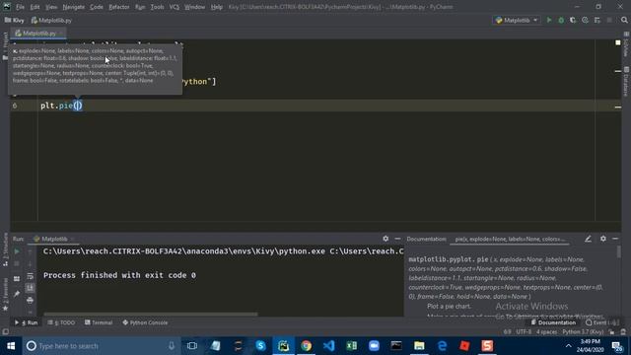Image resolution: width=631 pixels, height=355 pixels.
Task: Open the Windows Start menu
Action: 11,346
